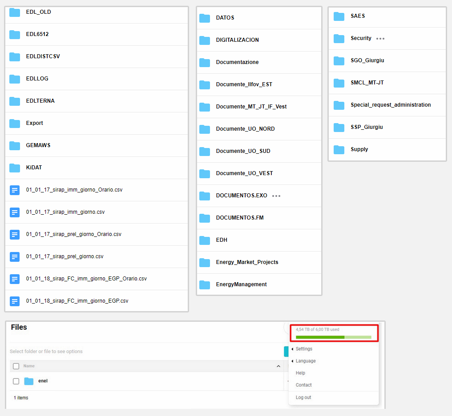The image size is (452, 416).
Task: Open the enel folder name link
Action: click(x=43, y=381)
